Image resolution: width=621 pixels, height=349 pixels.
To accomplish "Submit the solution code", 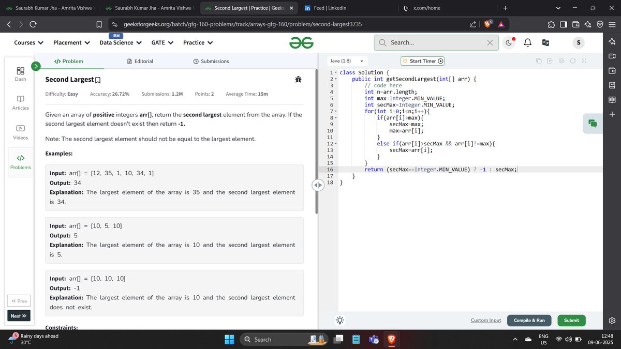I will point(571,320).
